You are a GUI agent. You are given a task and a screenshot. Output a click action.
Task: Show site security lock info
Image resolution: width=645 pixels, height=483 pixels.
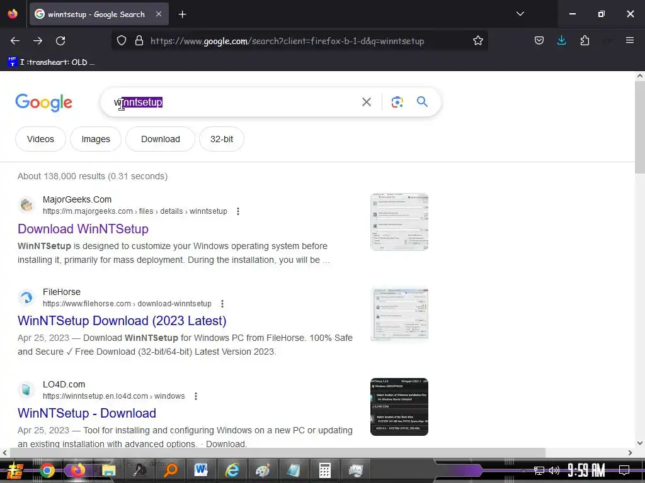tap(139, 41)
